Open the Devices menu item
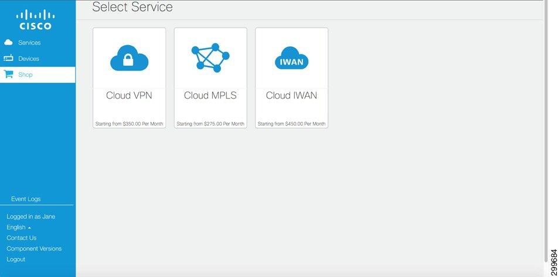The height and width of the screenshot is (277, 558). pos(38,59)
